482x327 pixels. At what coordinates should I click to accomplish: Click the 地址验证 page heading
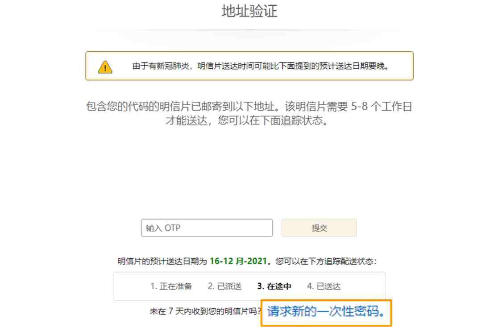(249, 11)
